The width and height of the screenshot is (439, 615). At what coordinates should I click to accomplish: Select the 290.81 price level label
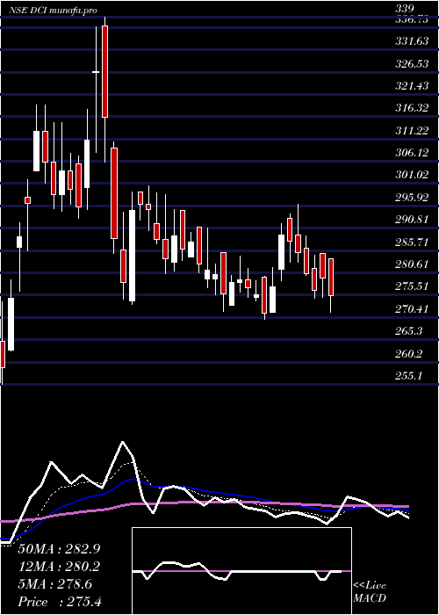click(412, 220)
